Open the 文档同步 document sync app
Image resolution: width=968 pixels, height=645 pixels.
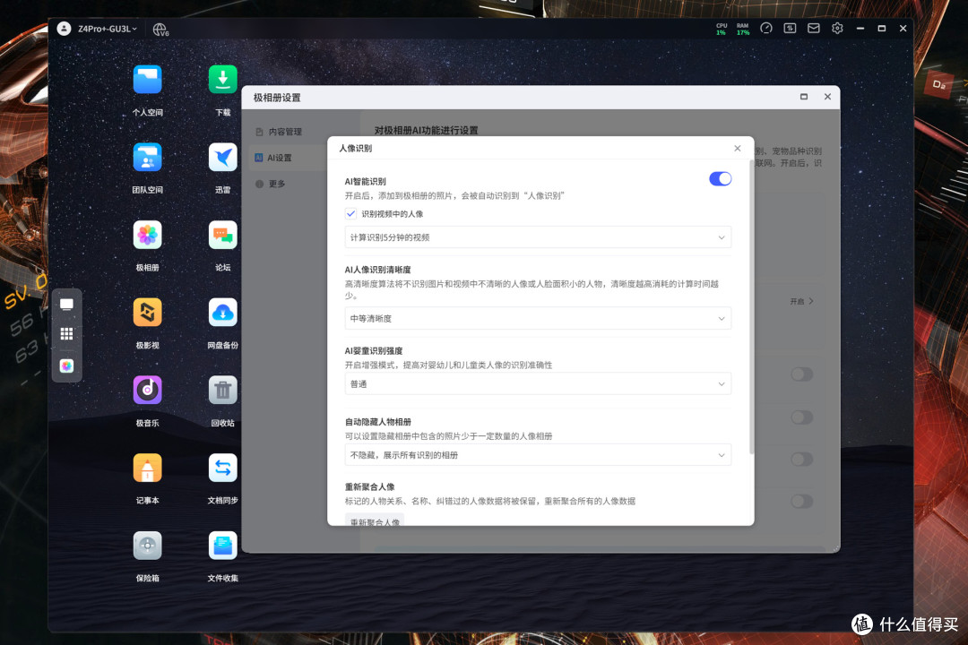223,469
